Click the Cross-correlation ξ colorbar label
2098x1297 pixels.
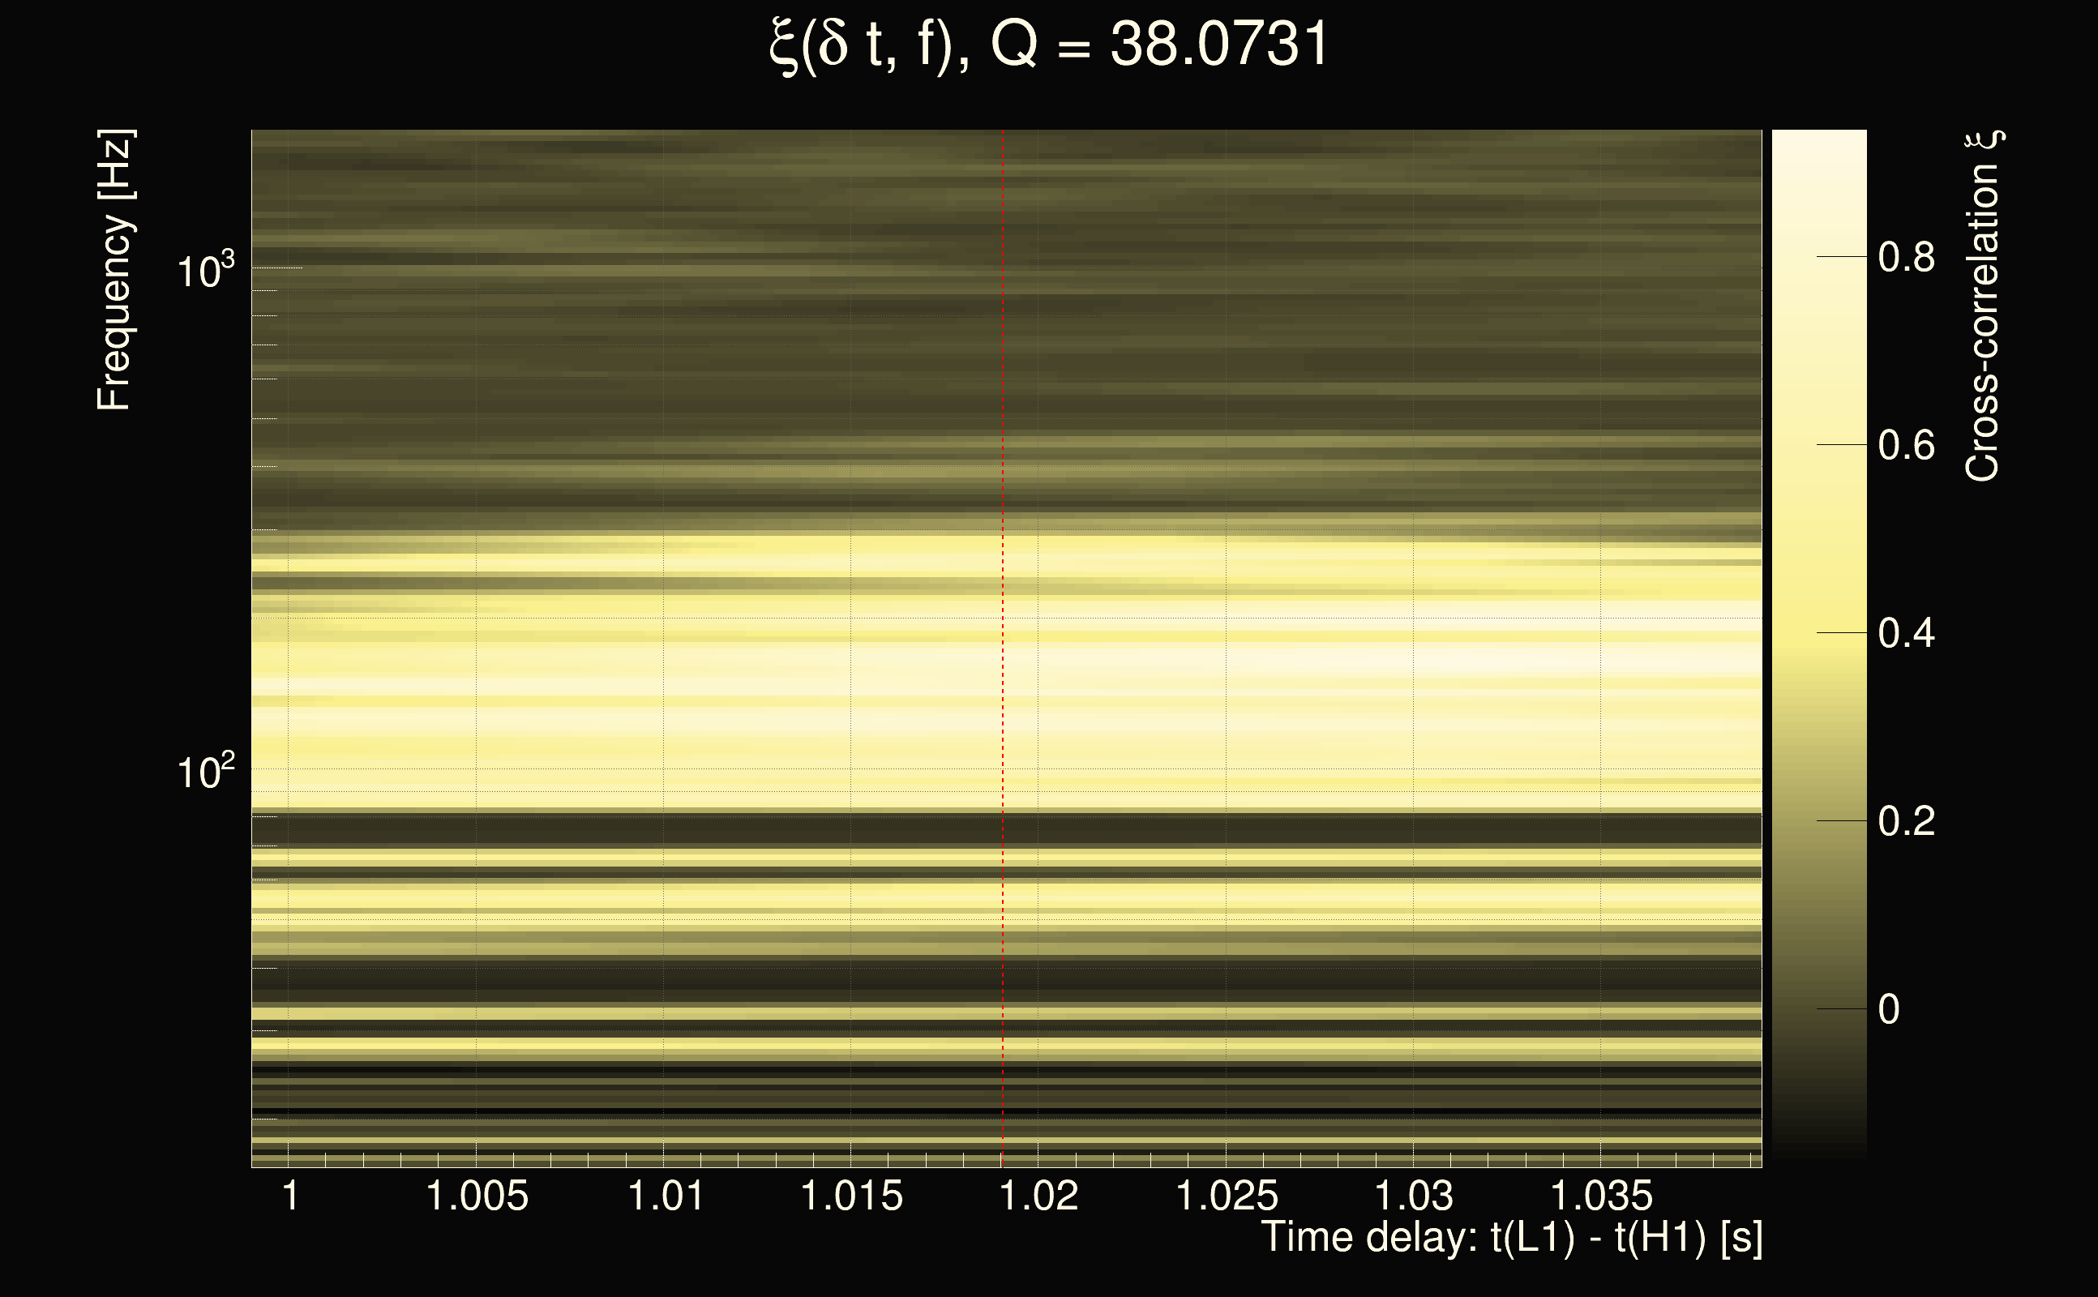coord(1983,306)
